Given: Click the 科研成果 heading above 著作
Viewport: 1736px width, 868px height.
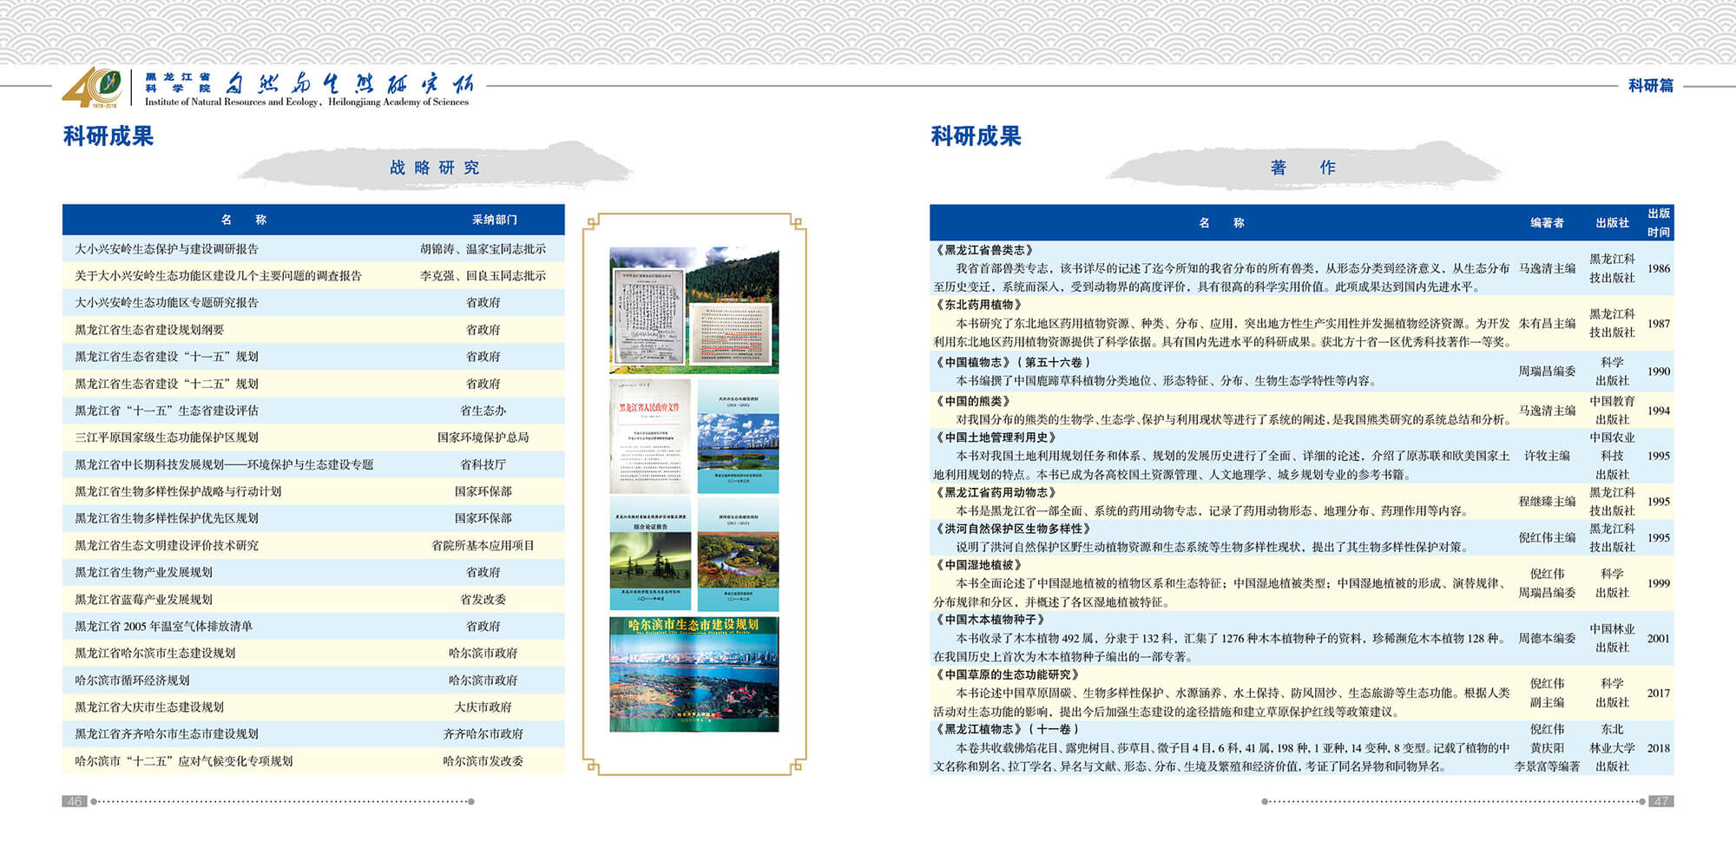Looking at the screenshot, I should [x=976, y=136].
